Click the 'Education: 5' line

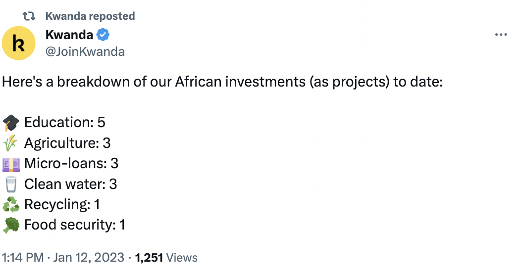[65, 123]
